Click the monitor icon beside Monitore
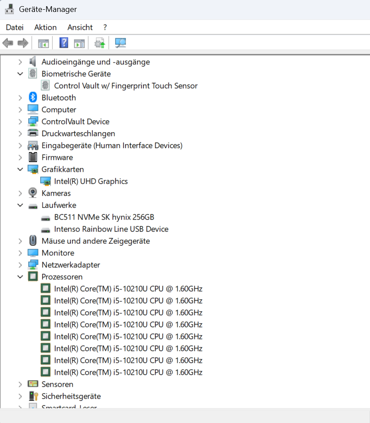 click(33, 253)
